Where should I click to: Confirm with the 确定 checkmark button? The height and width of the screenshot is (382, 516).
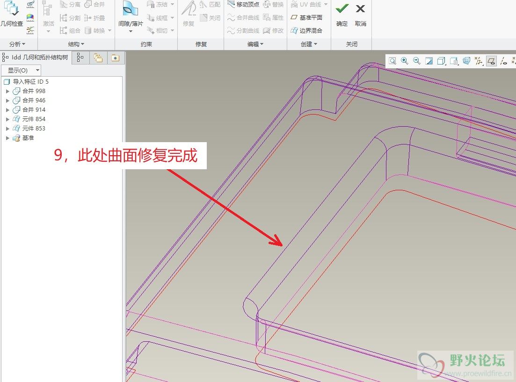pyautogui.click(x=342, y=14)
